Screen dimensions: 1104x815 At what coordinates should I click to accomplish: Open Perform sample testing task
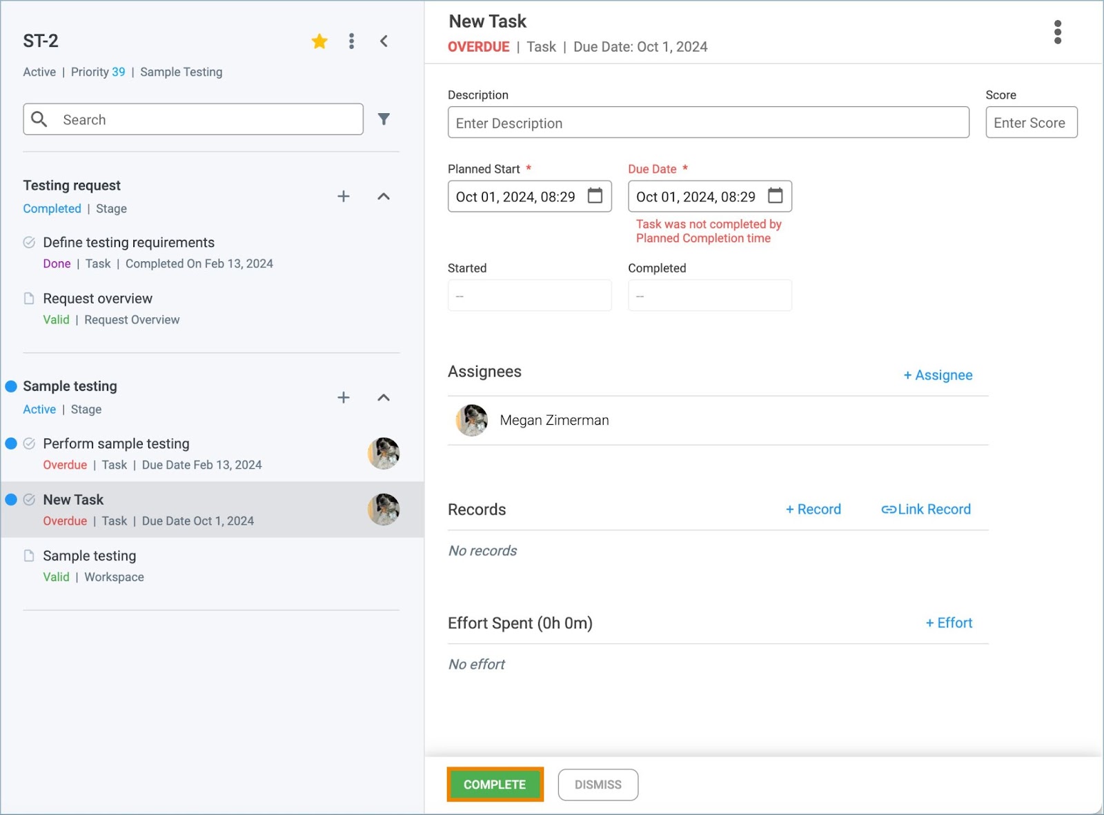click(116, 443)
